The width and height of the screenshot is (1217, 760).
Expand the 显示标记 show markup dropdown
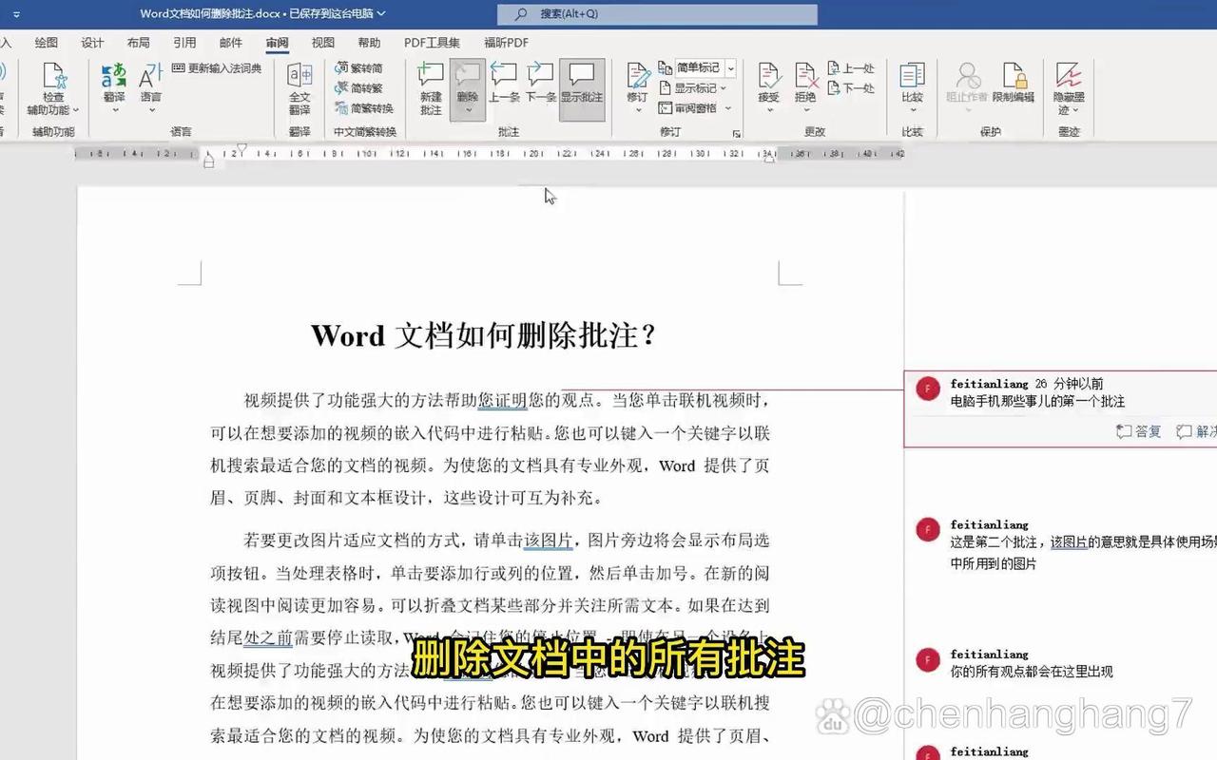[x=724, y=88]
